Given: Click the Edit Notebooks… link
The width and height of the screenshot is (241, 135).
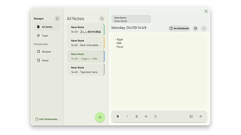Looking at the screenshot, I should [47, 119].
